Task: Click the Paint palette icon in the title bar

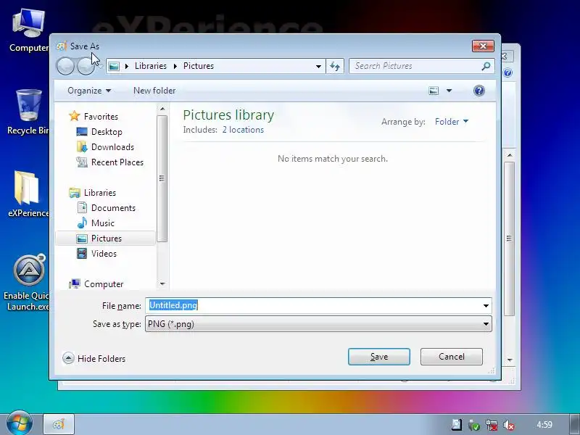Action: tap(62, 46)
